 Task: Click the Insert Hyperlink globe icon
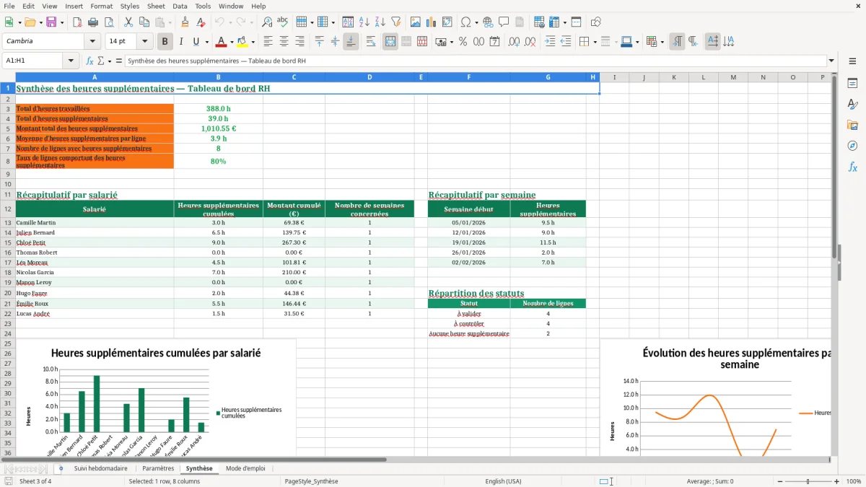pyautogui.click(x=488, y=22)
